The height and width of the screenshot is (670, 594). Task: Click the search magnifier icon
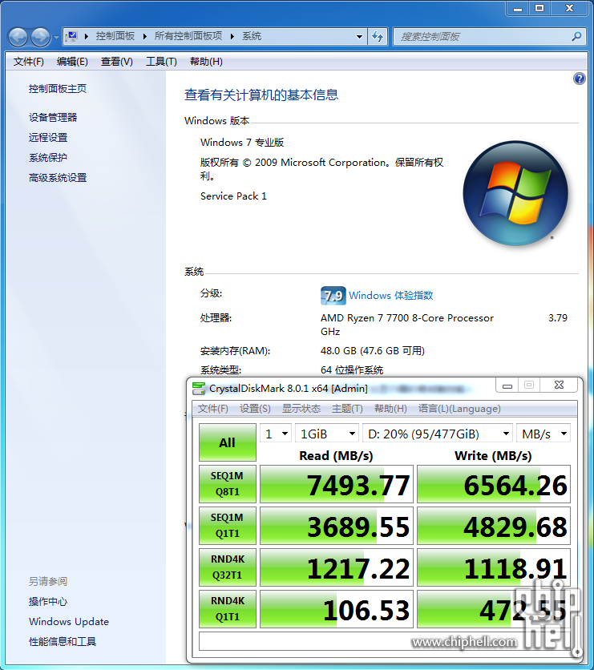576,37
